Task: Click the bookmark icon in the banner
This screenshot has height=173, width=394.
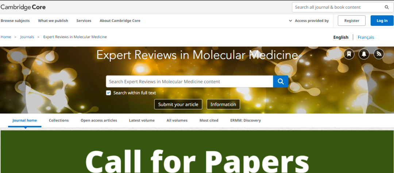Action: click(x=349, y=54)
